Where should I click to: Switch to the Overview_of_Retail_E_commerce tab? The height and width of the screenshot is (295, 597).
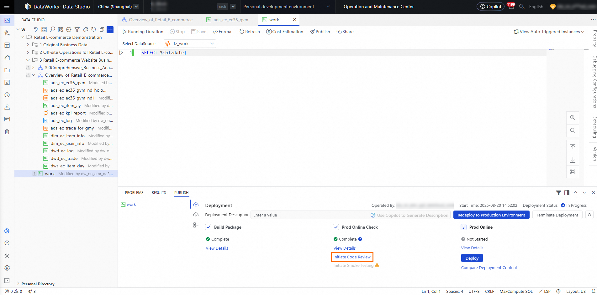click(x=157, y=20)
